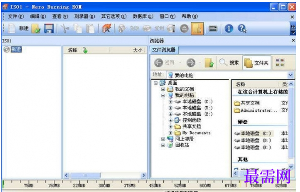The height and width of the screenshot is (192, 300).
Task: Collapse the 桌面 tree node
Action: coord(156,83)
